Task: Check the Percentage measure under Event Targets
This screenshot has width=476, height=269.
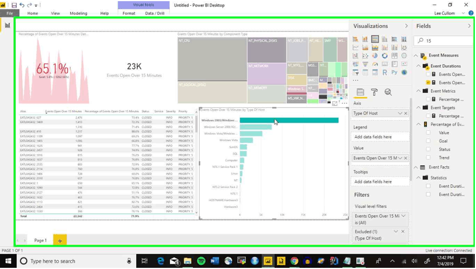Action: (x=428, y=116)
